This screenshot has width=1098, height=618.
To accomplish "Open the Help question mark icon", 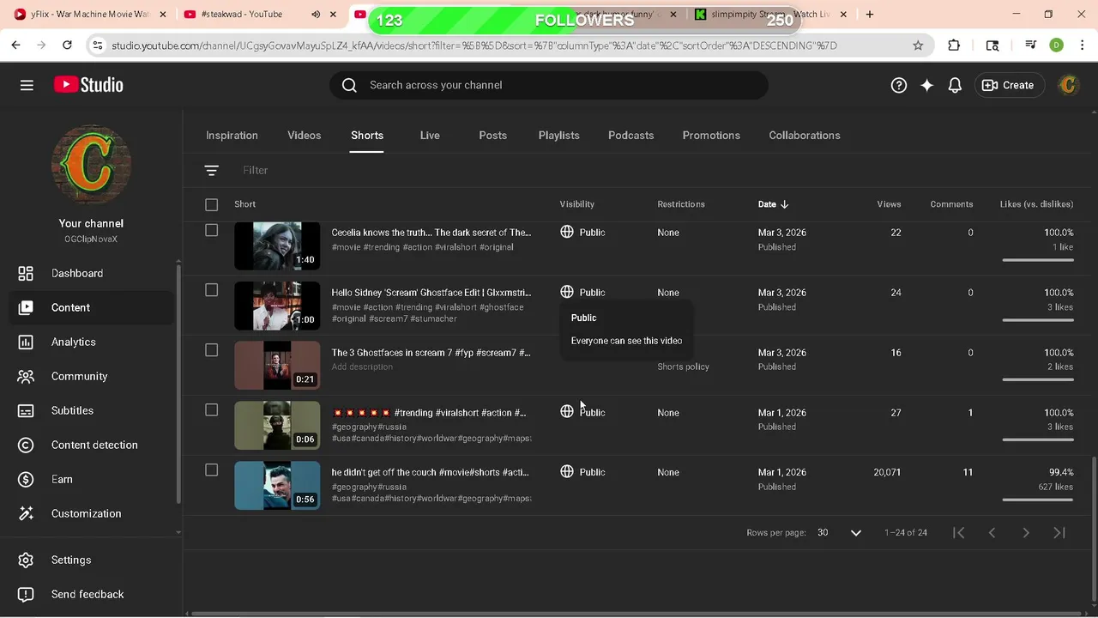I will (x=898, y=85).
